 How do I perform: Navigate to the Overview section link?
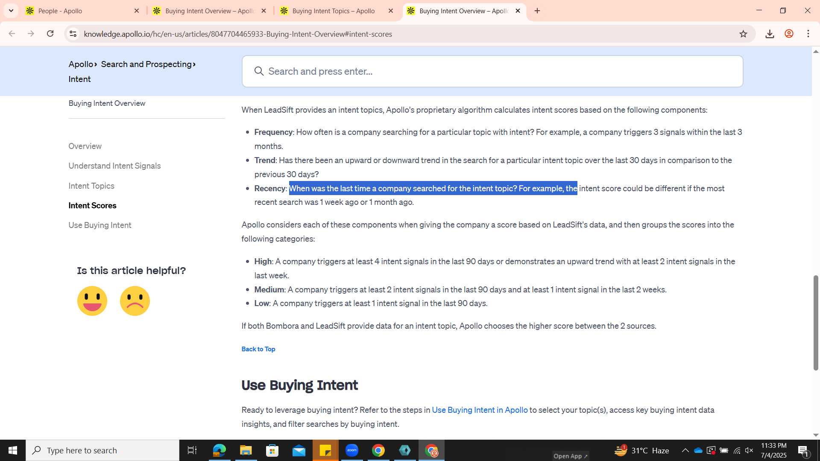(85, 146)
